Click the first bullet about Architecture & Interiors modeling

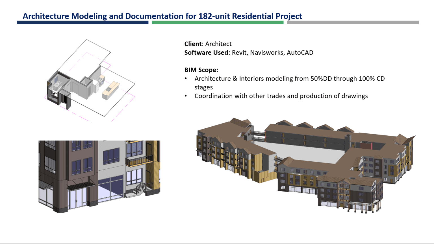click(x=289, y=78)
